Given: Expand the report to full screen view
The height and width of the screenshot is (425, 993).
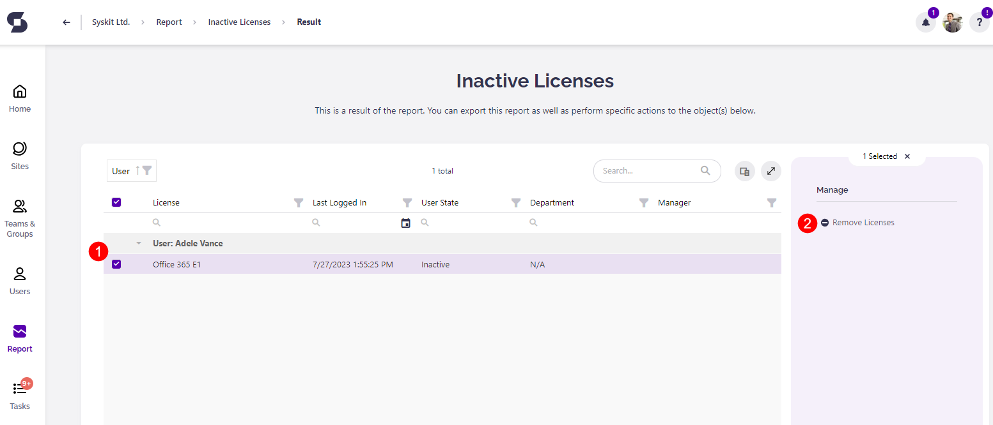Looking at the screenshot, I should (x=770, y=170).
